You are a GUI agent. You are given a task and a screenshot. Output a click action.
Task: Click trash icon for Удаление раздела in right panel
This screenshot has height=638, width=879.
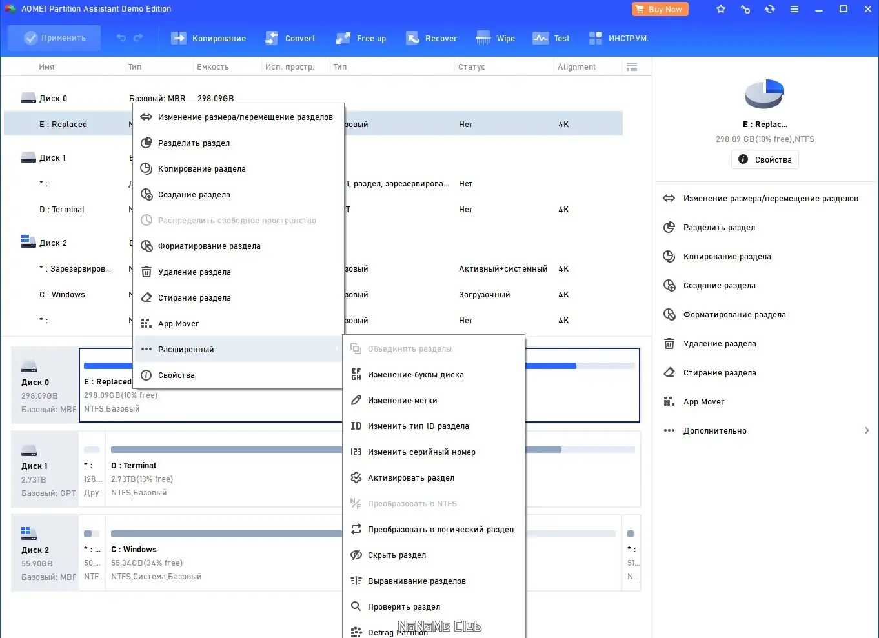[669, 343]
